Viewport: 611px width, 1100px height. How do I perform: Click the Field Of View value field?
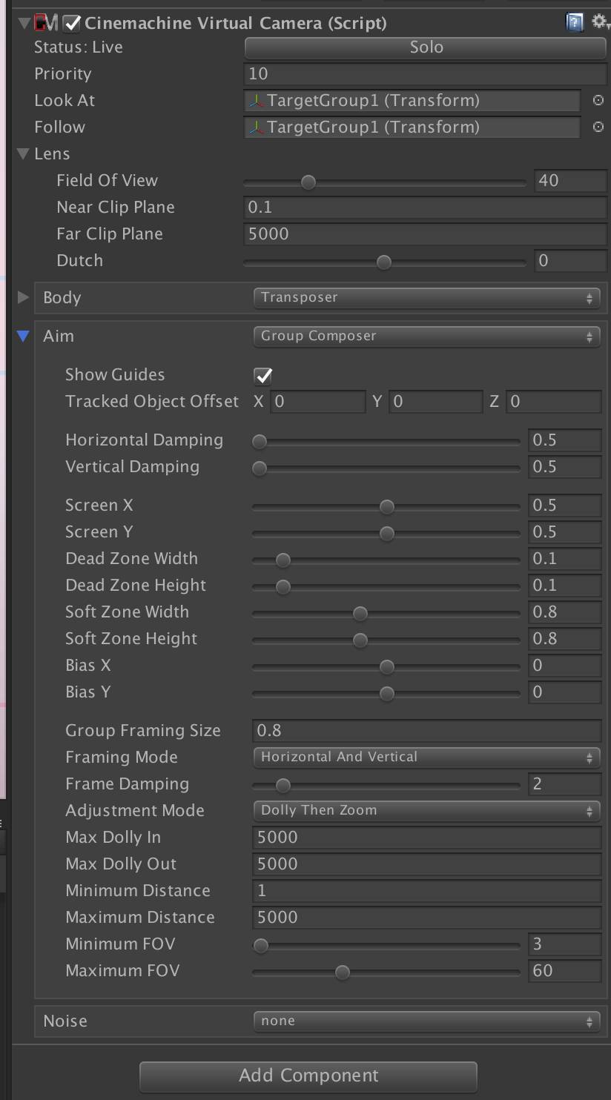tap(570, 181)
